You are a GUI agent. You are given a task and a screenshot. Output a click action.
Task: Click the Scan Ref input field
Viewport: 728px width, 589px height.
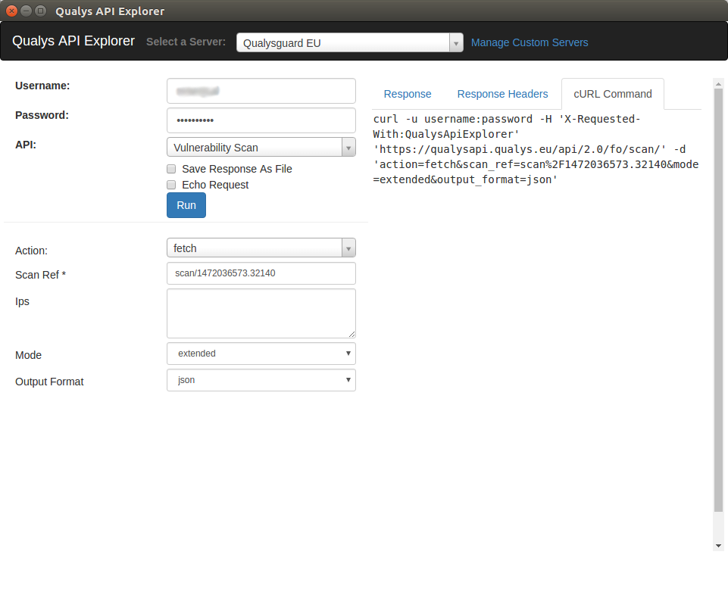click(x=261, y=273)
